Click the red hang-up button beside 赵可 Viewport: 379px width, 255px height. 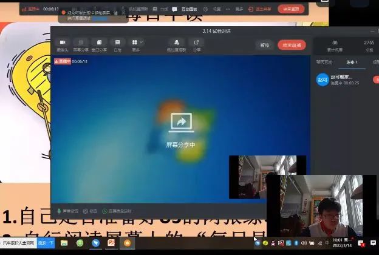(x=376, y=80)
